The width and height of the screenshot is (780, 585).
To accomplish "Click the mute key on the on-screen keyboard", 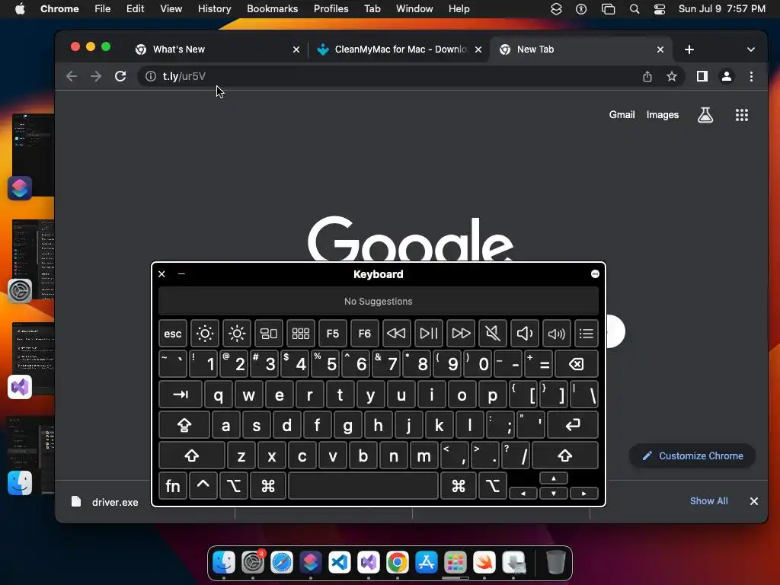I will [493, 334].
